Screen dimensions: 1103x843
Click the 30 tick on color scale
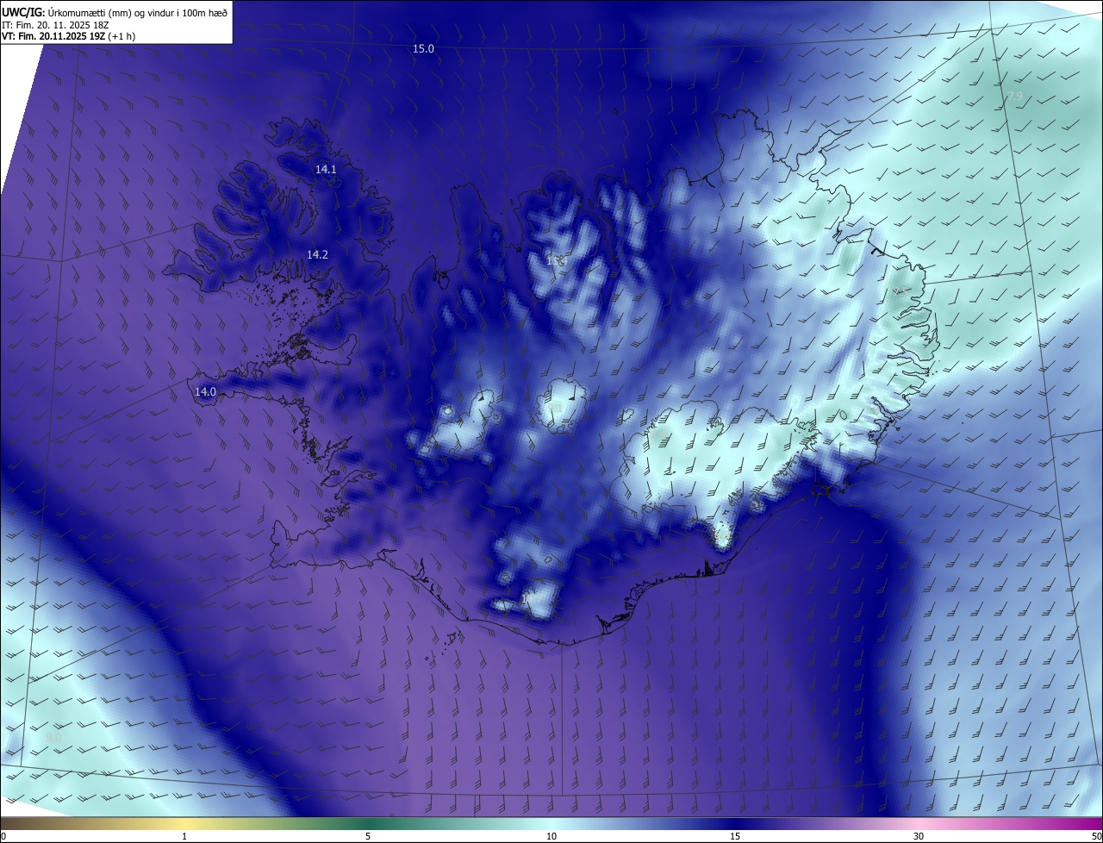pyautogui.click(x=919, y=837)
